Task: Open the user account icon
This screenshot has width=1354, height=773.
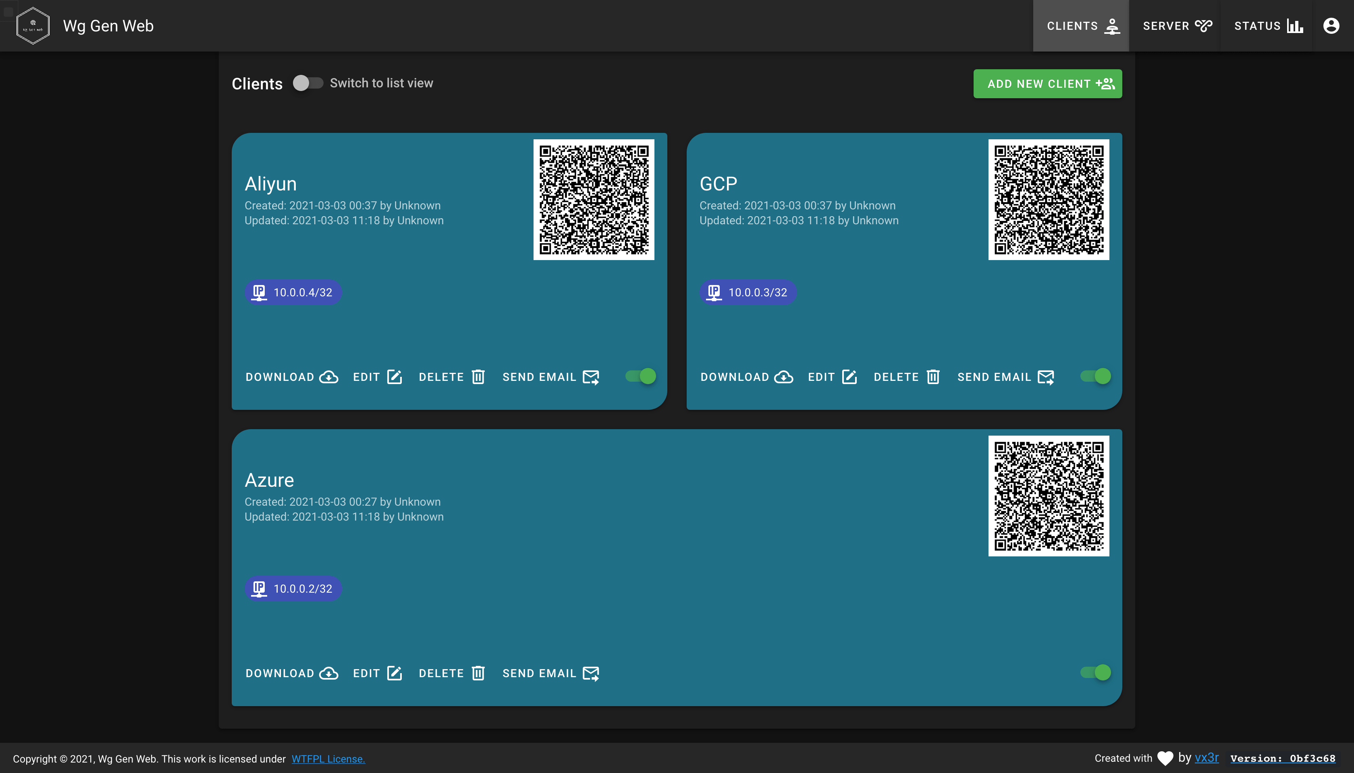Action: (x=1331, y=25)
